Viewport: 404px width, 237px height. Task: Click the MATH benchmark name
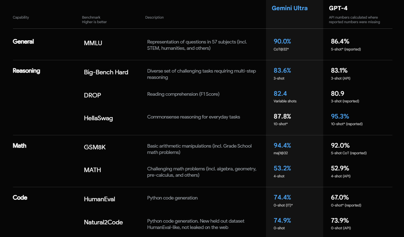point(92,170)
